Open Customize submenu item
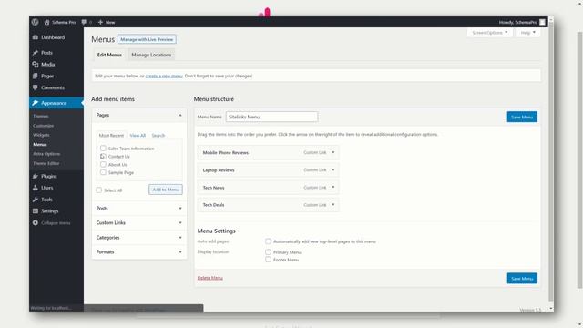 tap(43, 126)
